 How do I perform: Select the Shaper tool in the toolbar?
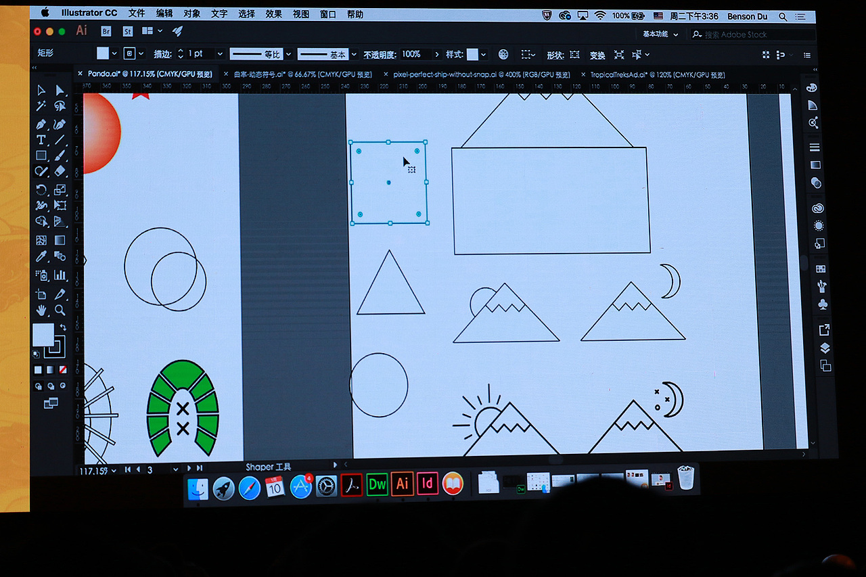click(x=39, y=172)
